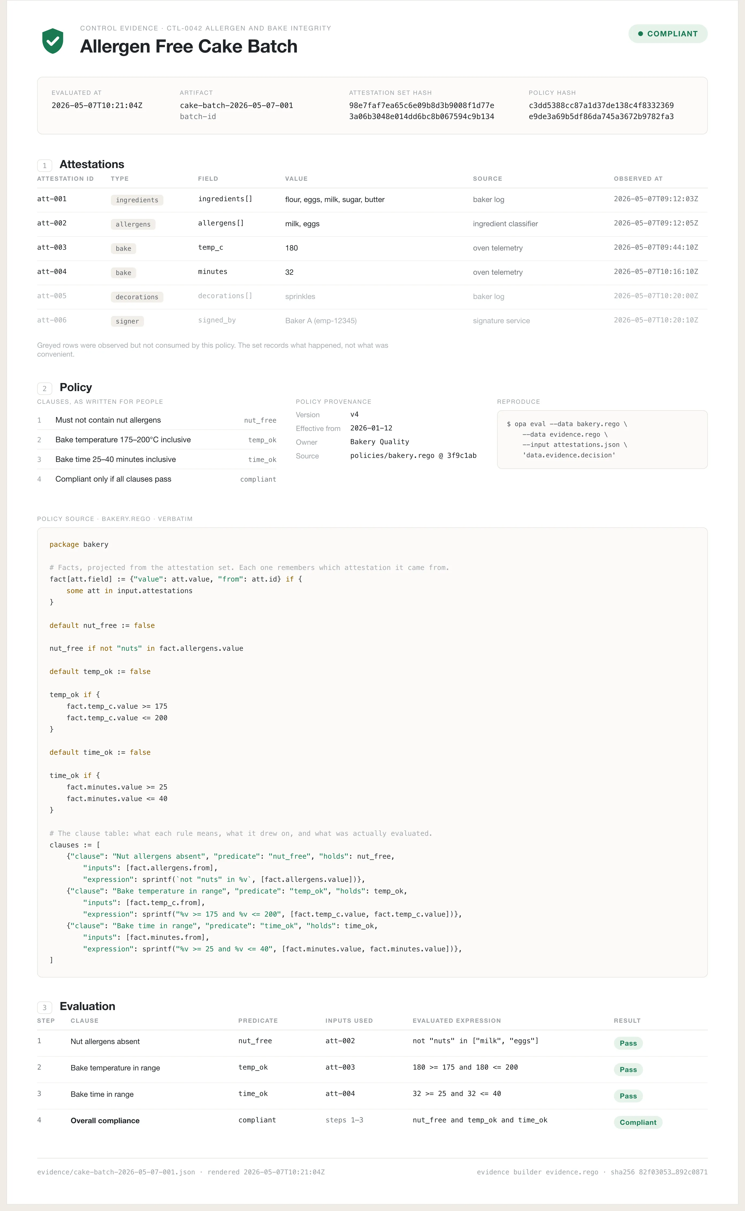Screen dimensions: 745x1211
Task: Click the 'package bakery' line in policy source
Action: 79,544
